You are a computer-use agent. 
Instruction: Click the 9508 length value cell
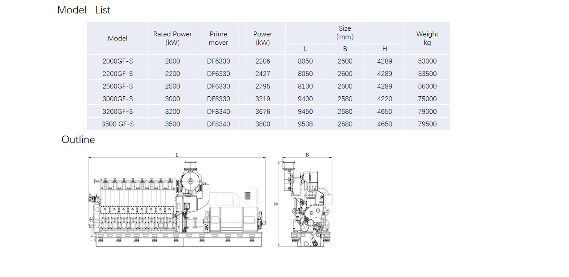tap(305, 124)
